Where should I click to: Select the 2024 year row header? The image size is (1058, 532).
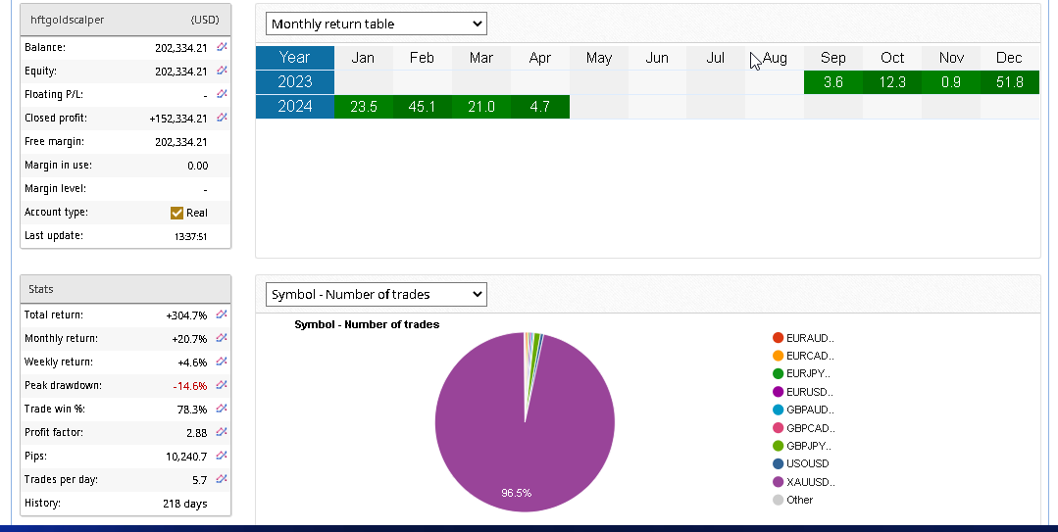tap(294, 107)
